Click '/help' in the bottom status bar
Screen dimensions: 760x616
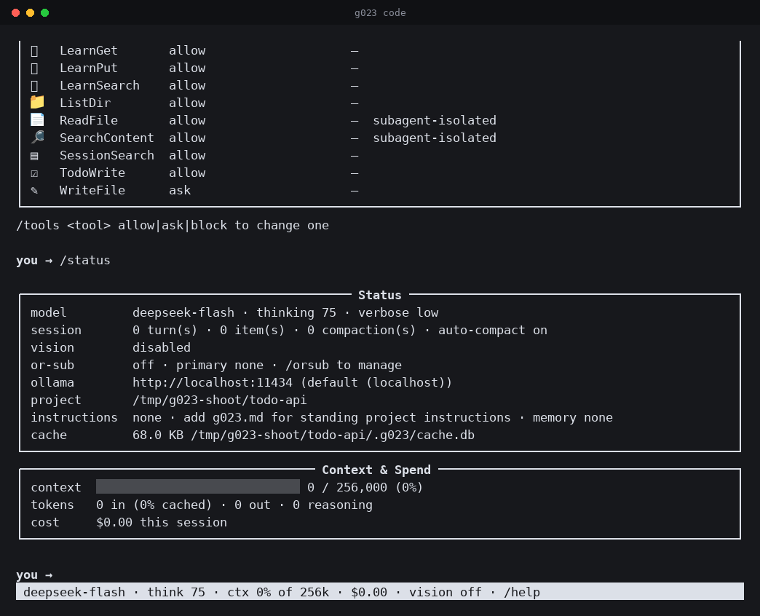click(521, 592)
